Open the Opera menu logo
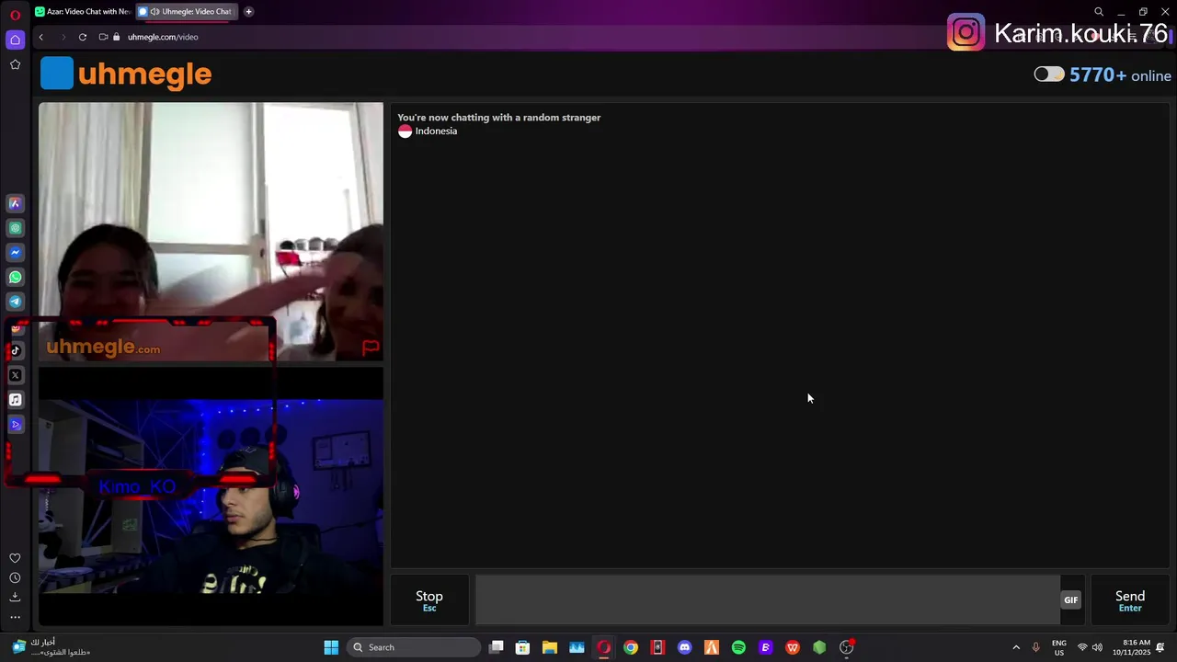Image resolution: width=1177 pixels, height=662 pixels. tap(15, 15)
